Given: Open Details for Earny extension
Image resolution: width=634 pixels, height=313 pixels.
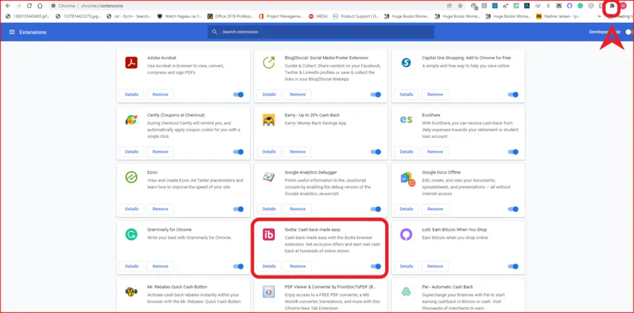Looking at the screenshot, I should (x=269, y=152).
